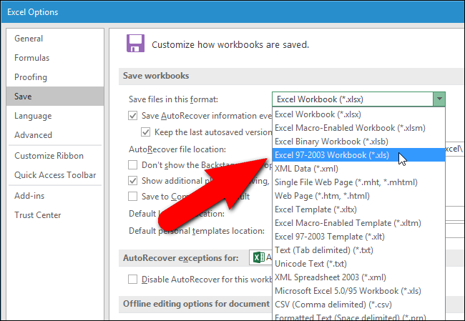Click the Excel Options title bar text
The image size is (465, 321).
(x=33, y=12)
